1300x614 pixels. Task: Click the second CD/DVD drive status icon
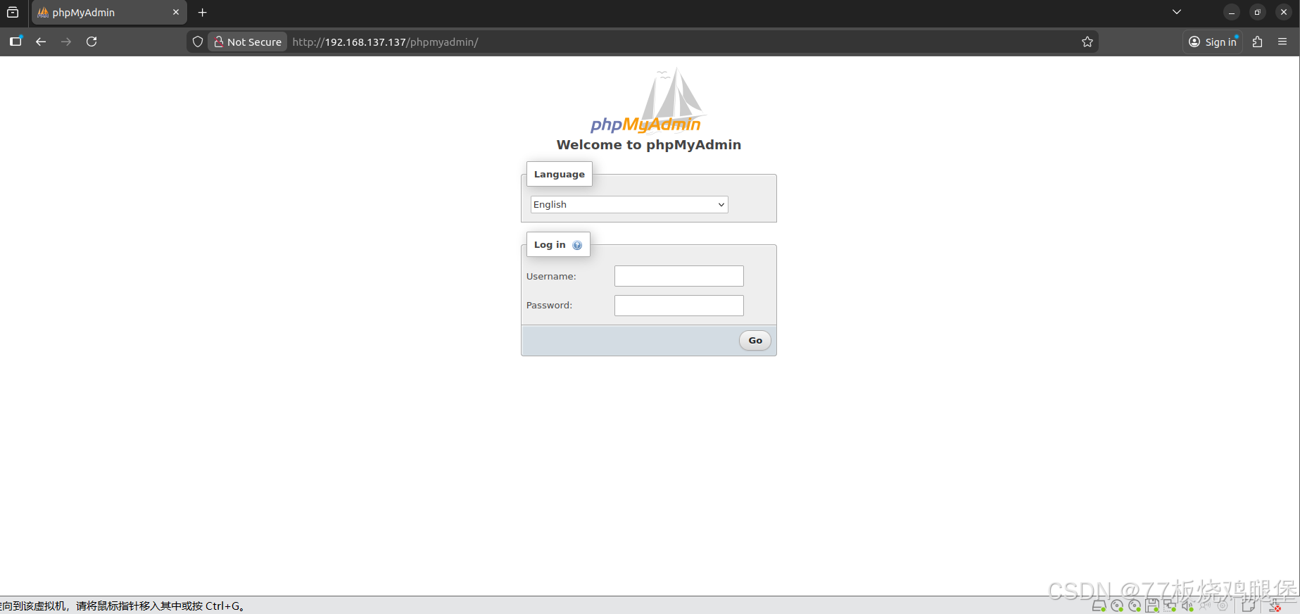(x=1135, y=606)
